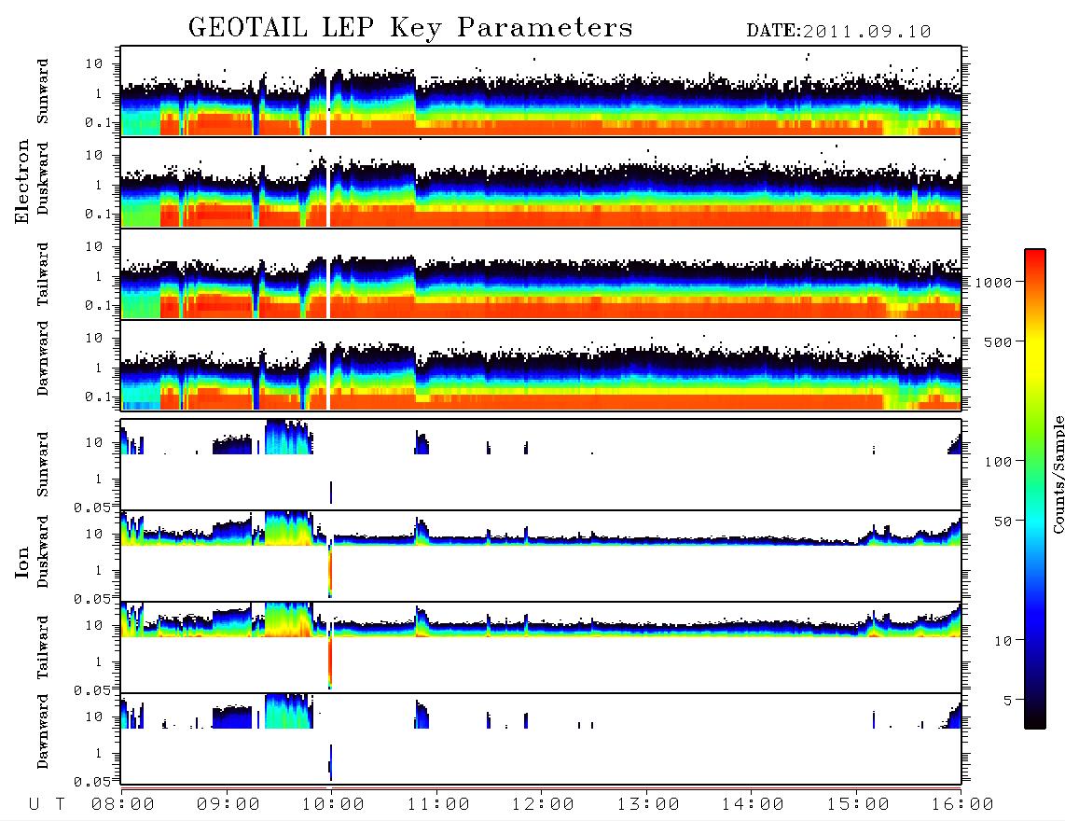Select the vertical "Ion" group label
The width and height of the screenshot is (1065, 821).
[x=22, y=562]
